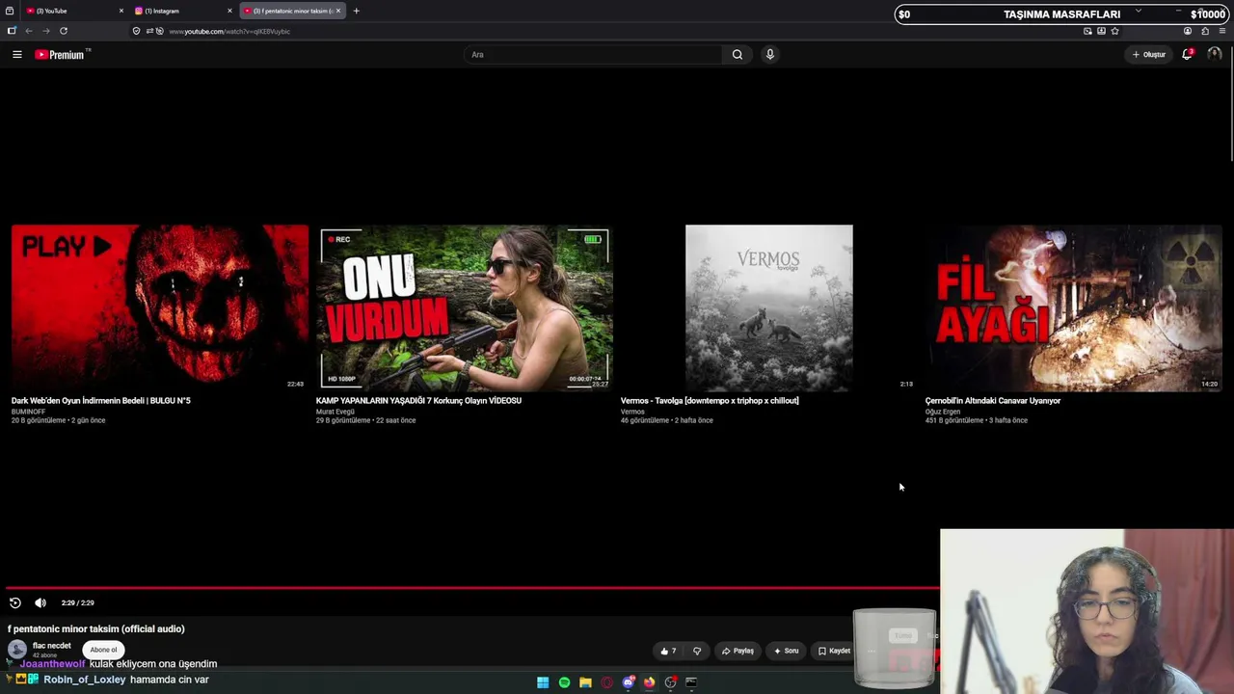The width and height of the screenshot is (1234, 694).
Task: Open the tab list at the tab strip's left end
Action: pos(10,11)
